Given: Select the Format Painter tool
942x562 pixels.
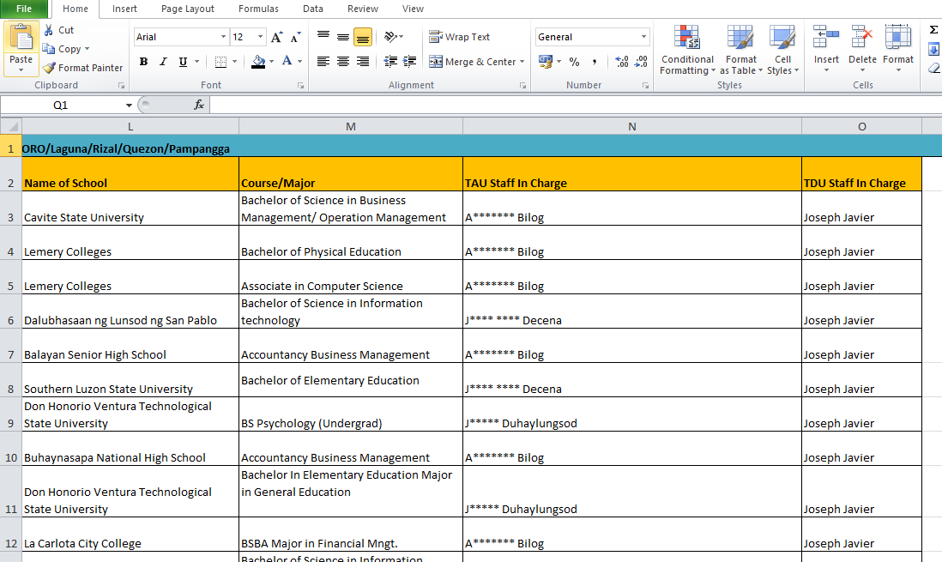Looking at the screenshot, I should (82, 68).
